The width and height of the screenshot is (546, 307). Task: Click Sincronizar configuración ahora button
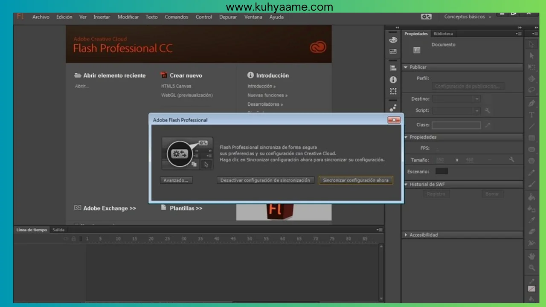tap(356, 180)
